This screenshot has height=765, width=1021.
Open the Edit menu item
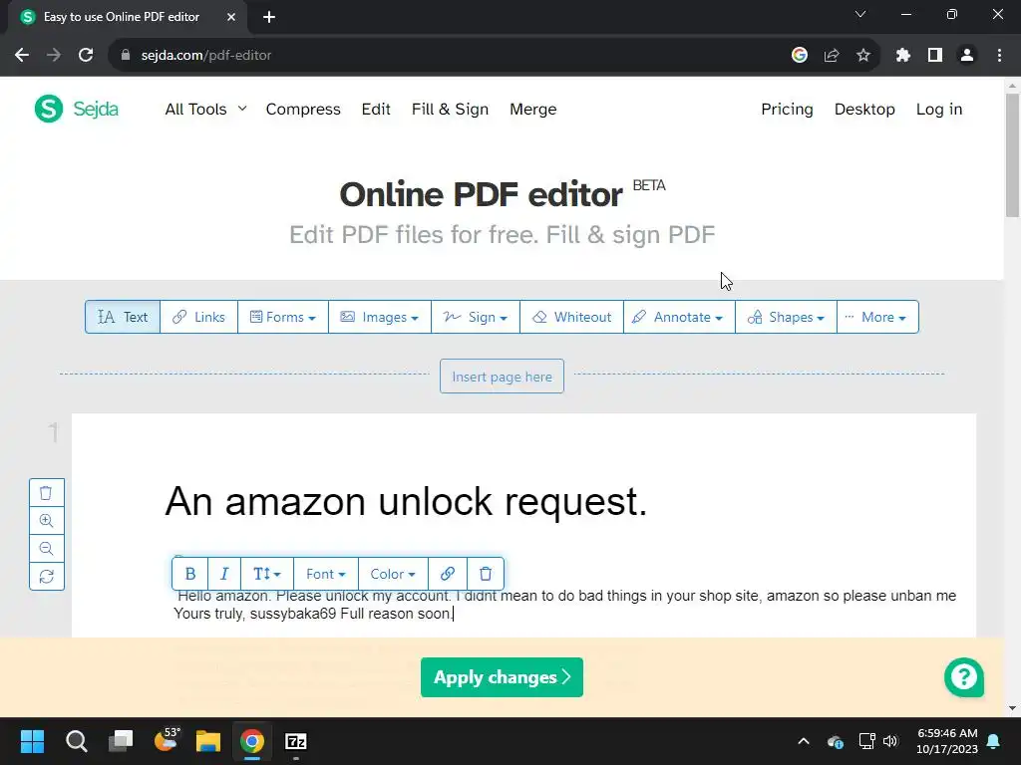tap(376, 110)
